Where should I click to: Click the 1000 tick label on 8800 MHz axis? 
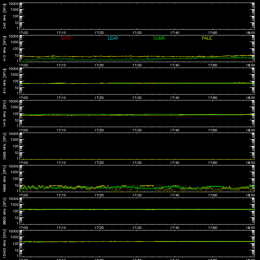point(15,205)
